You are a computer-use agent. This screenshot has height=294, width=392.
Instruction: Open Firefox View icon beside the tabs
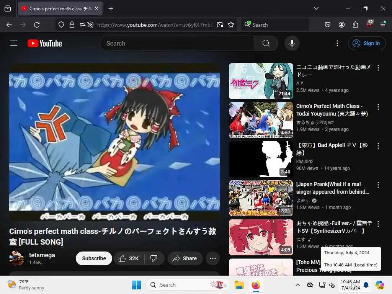click(8, 9)
